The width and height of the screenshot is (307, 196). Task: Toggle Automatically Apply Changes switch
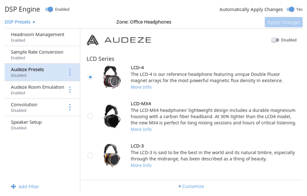(x=290, y=9)
